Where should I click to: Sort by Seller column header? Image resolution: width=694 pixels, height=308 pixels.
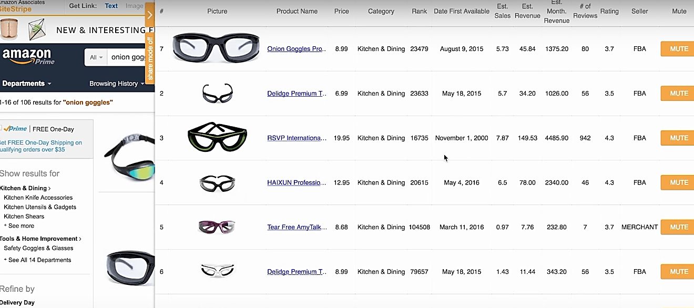640,11
